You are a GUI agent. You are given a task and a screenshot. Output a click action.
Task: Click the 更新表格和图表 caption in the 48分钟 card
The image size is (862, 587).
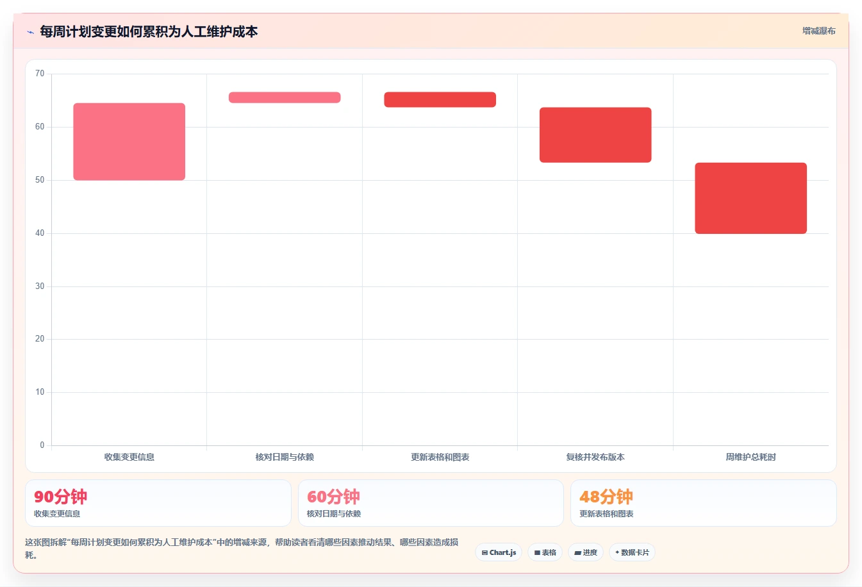coord(606,514)
